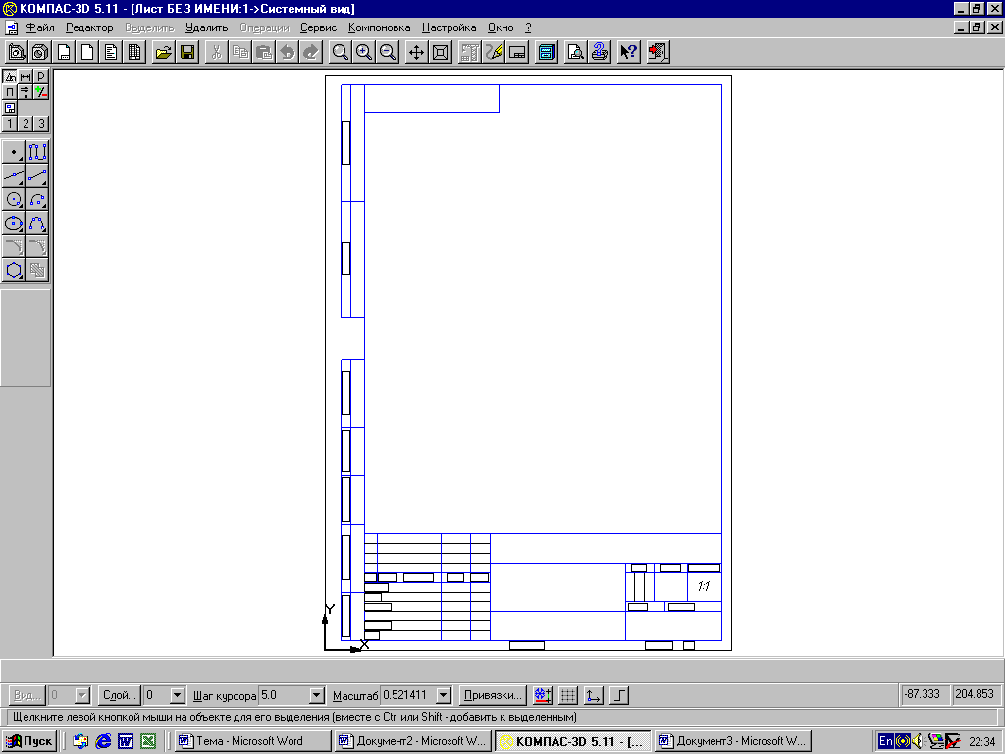Create a new specification document
The width and height of the screenshot is (1005, 754).
[x=134, y=52]
